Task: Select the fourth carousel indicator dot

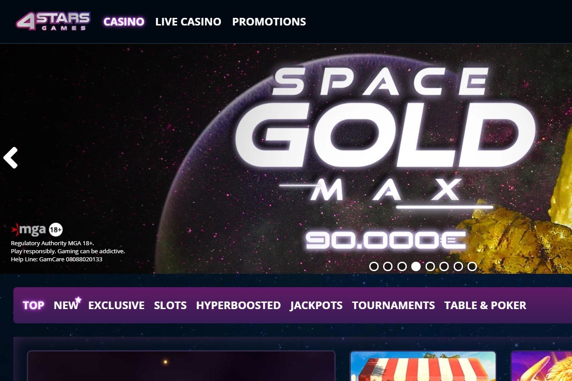Action: [x=416, y=267]
